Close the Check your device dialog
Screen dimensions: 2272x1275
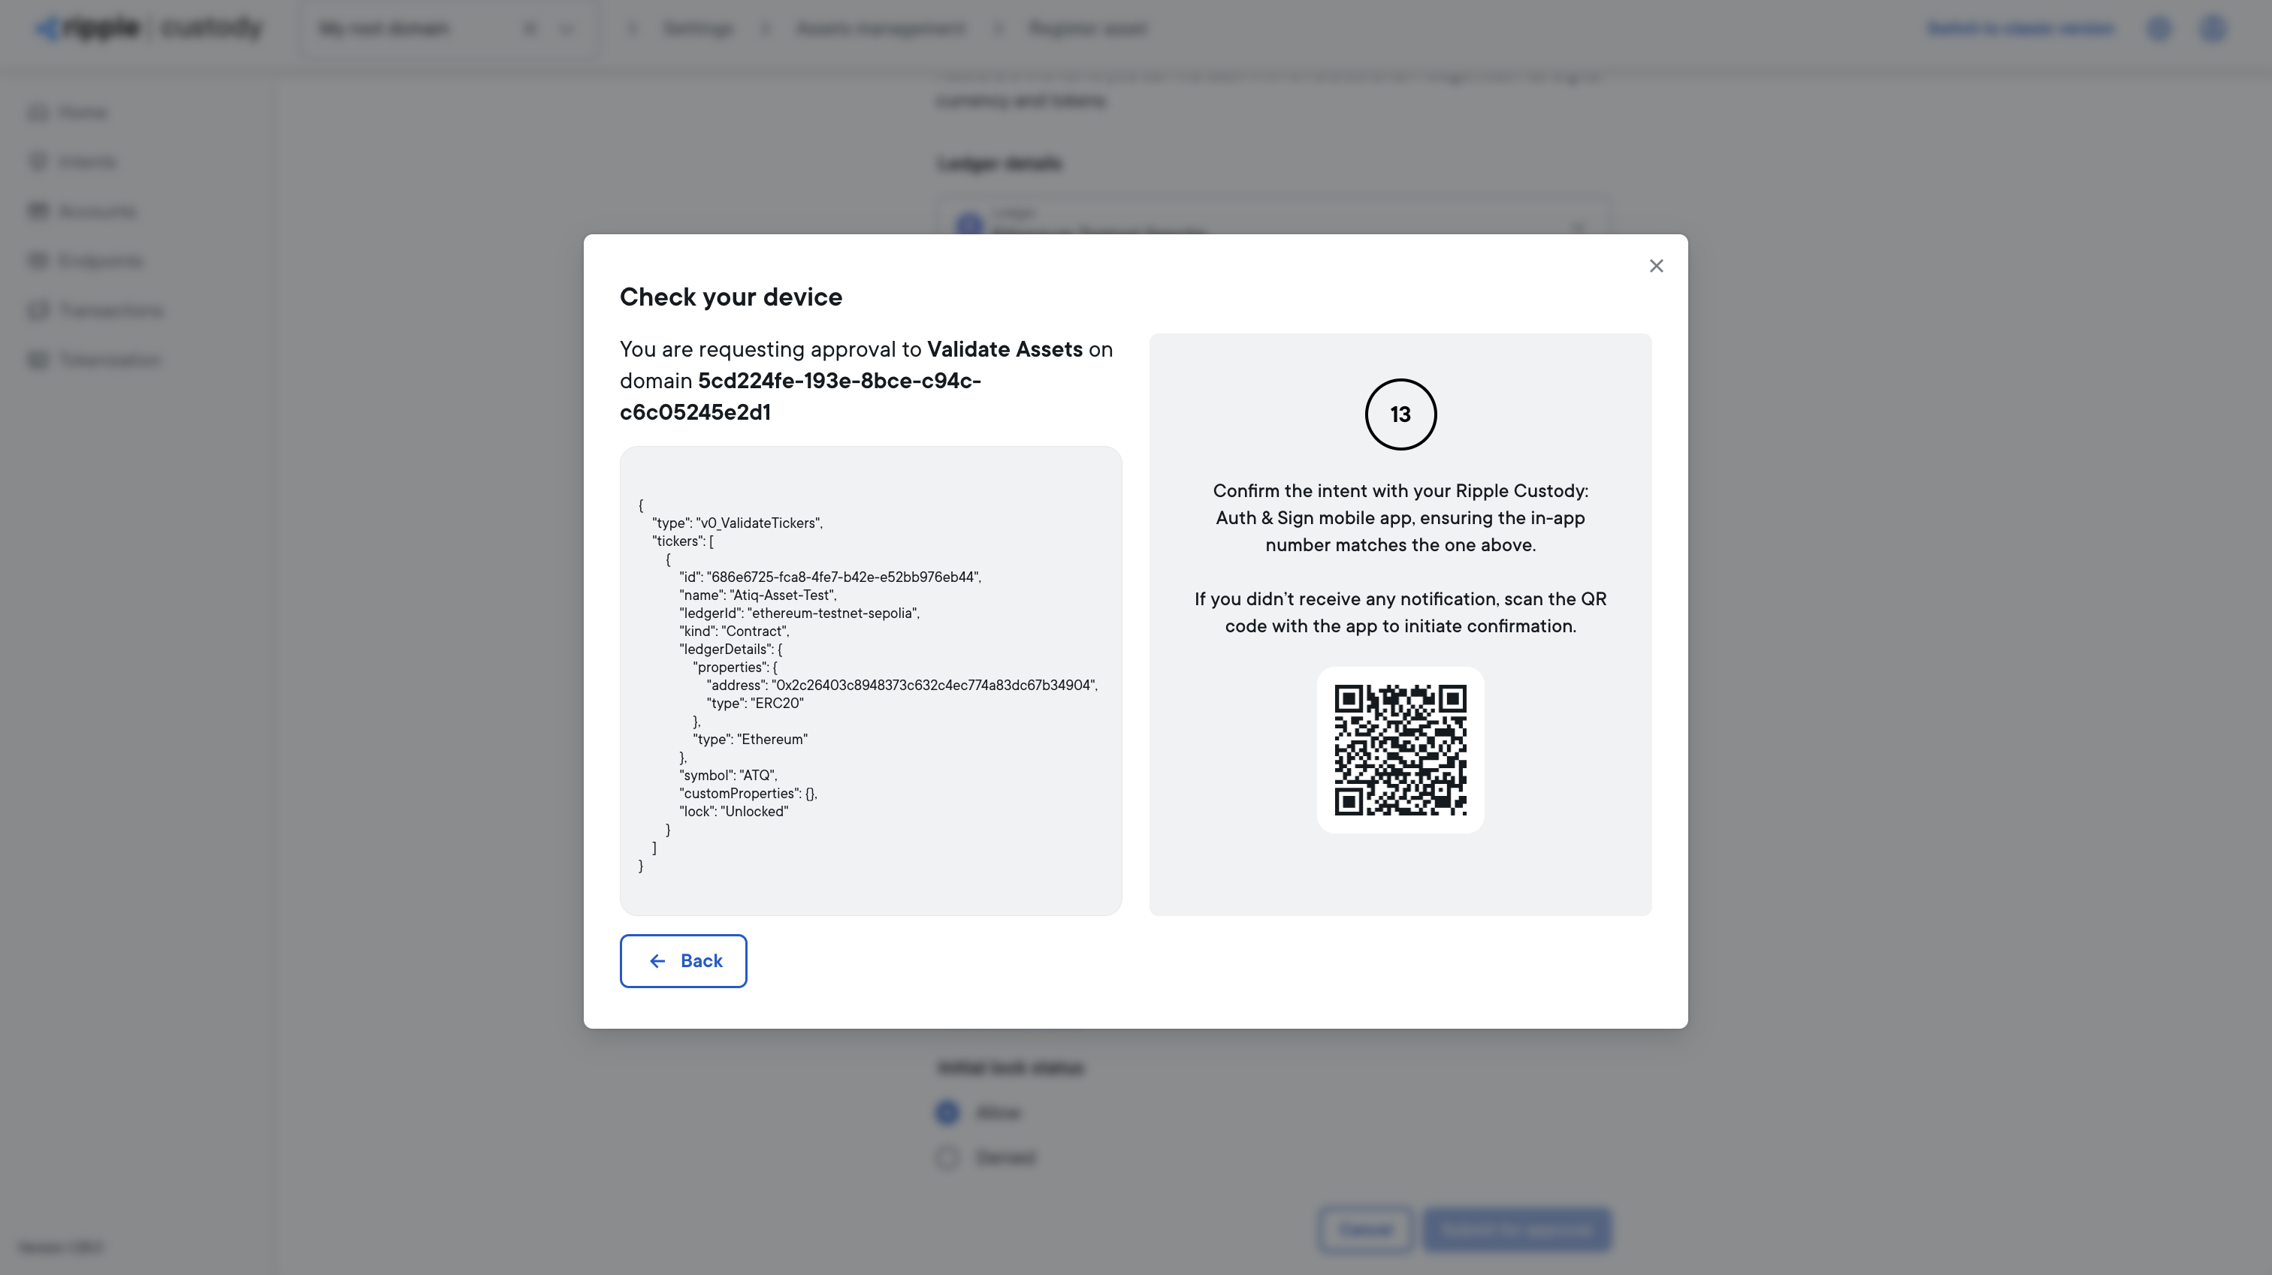click(1655, 267)
